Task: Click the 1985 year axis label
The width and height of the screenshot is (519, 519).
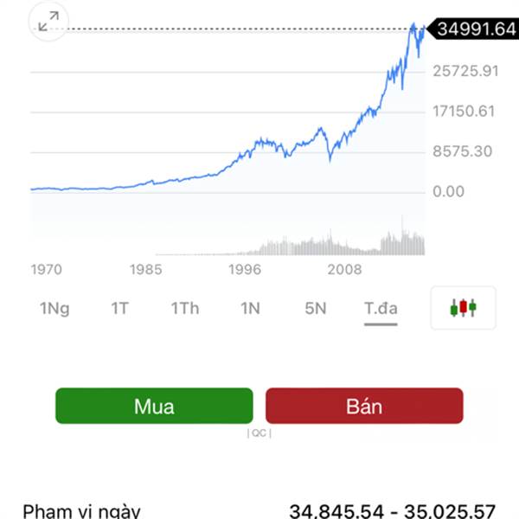Action: 145,269
